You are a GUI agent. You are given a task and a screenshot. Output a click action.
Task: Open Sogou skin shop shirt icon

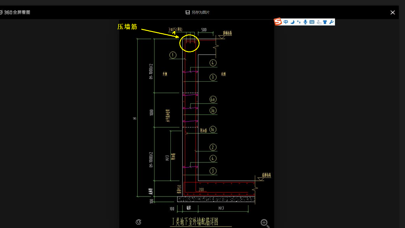click(325, 22)
